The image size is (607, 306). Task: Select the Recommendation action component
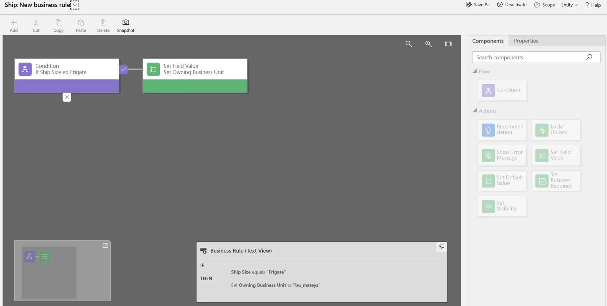(502, 130)
